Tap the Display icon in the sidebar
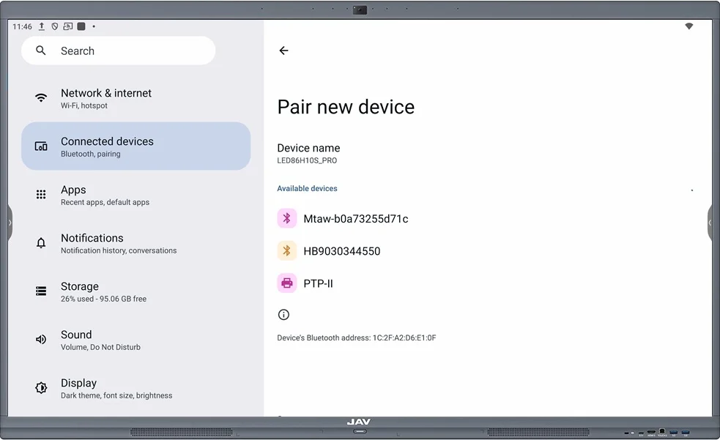 (40, 387)
